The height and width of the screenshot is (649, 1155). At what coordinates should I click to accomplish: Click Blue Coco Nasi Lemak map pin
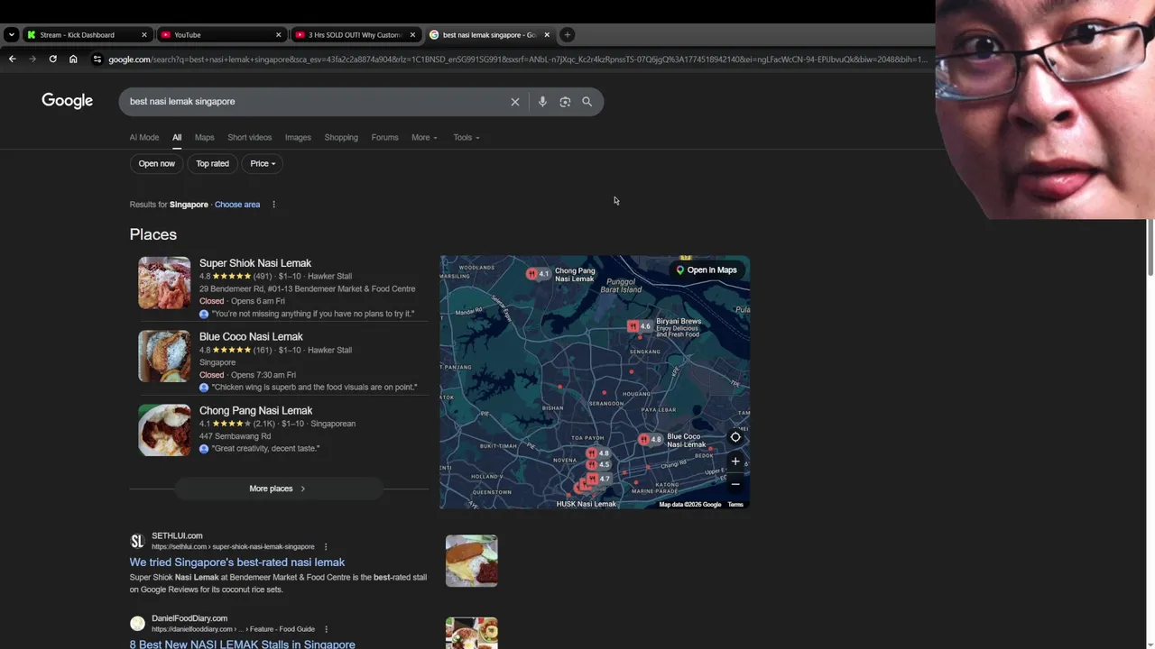[651, 440]
